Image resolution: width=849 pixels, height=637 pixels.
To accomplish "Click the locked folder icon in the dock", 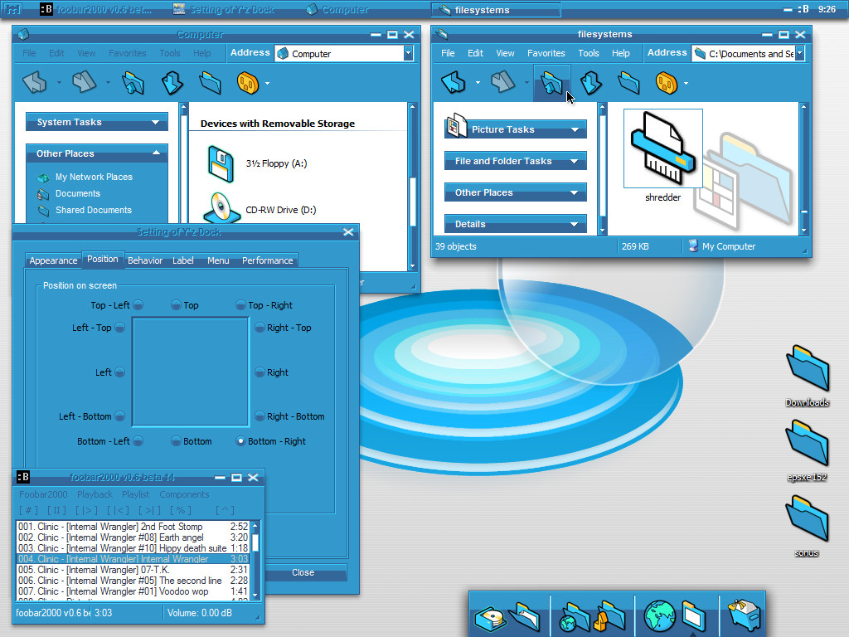I will [609, 616].
